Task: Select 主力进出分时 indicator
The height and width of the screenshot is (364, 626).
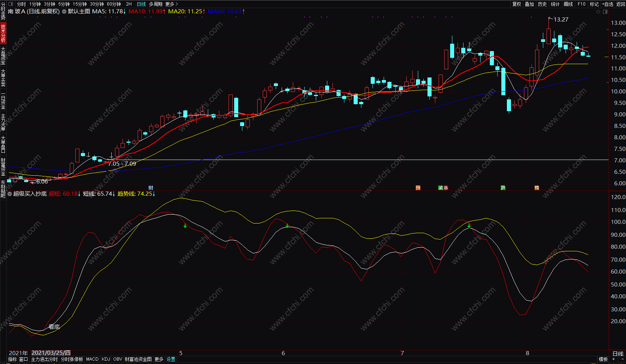Action: [44, 359]
